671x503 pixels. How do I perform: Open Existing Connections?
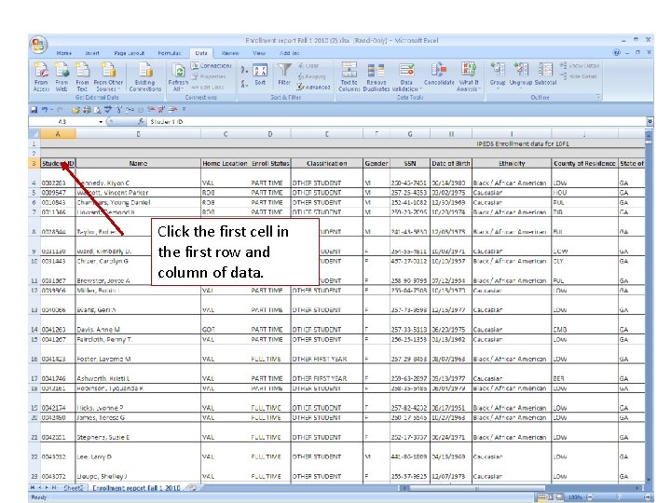click(x=145, y=77)
